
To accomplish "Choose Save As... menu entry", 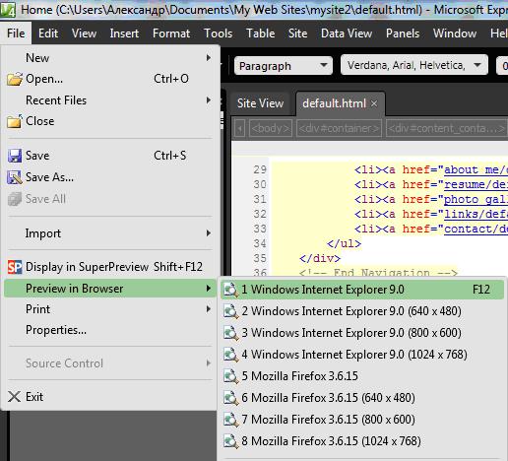I will click(110, 177).
